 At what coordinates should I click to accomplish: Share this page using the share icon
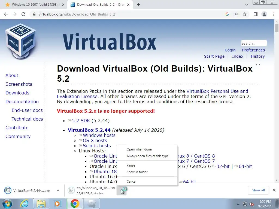[x=236, y=14]
